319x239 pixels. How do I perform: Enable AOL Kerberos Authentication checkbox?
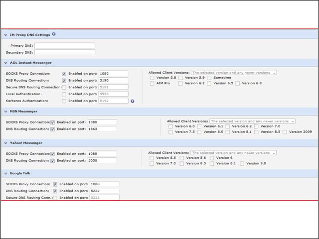tap(64, 101)
